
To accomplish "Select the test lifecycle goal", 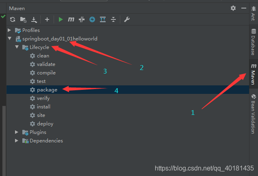I will (x=41, y=81).
